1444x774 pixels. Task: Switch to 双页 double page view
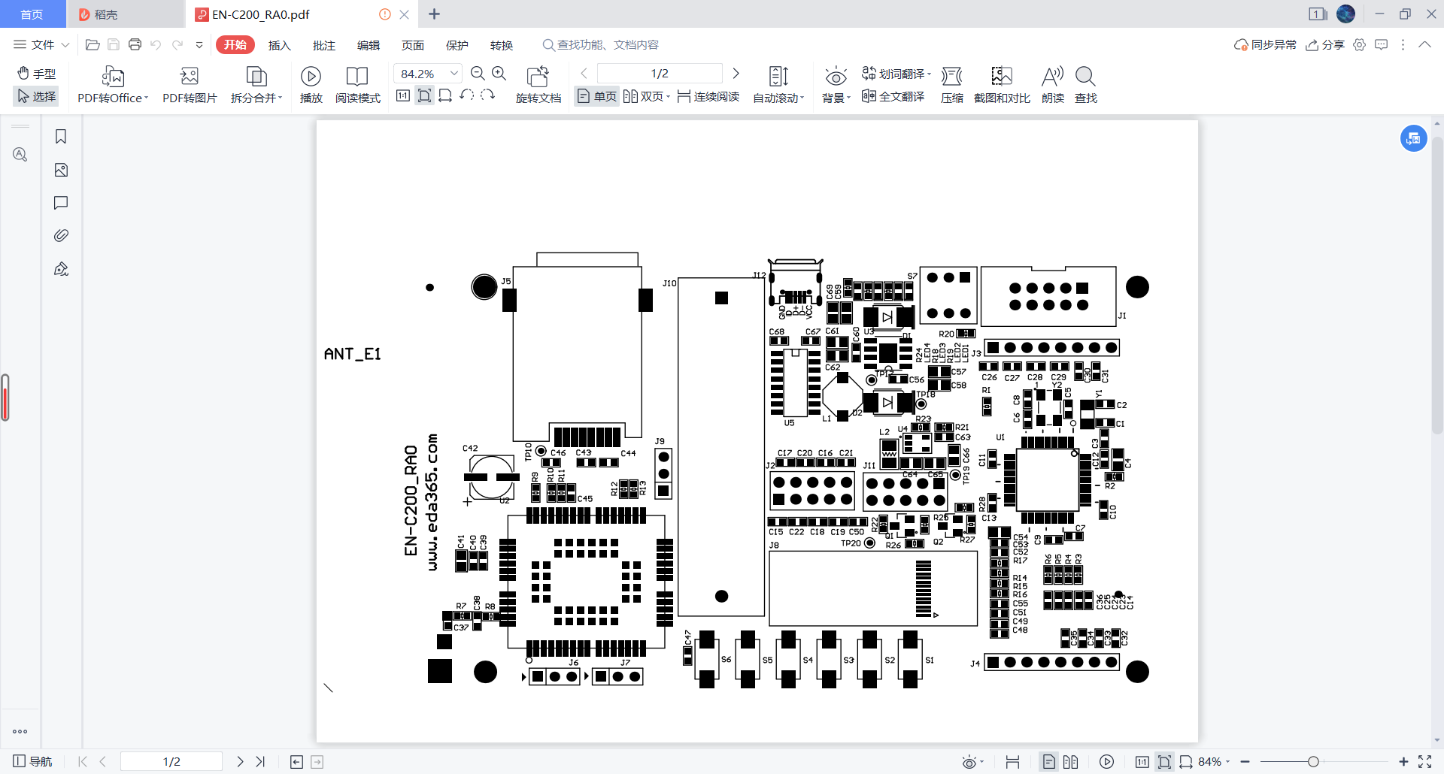646,96
